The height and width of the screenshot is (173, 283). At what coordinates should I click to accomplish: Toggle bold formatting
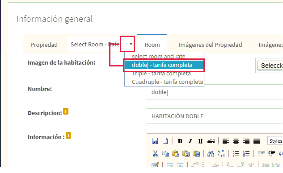tap(180, 141)
